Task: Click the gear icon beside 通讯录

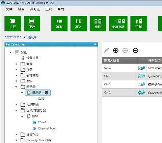Action: click(x=46, y=93)
